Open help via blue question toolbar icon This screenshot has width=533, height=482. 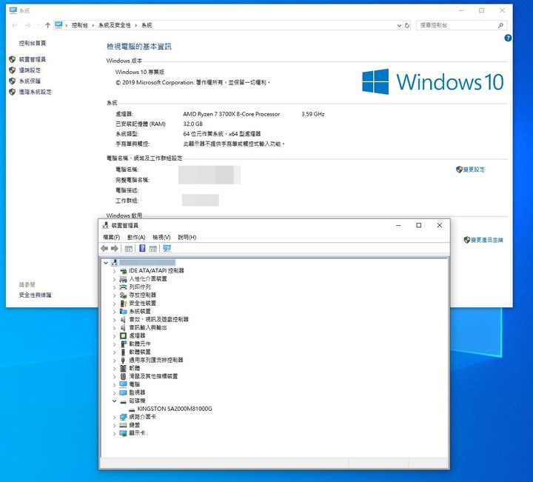(142, 249)
